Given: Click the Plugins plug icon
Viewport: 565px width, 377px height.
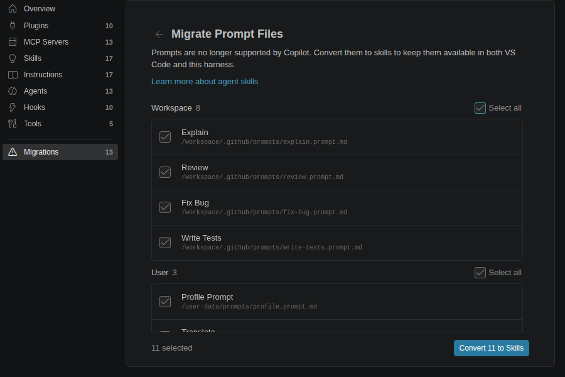Looking at the screenshot, I should (x=13, y=26).
